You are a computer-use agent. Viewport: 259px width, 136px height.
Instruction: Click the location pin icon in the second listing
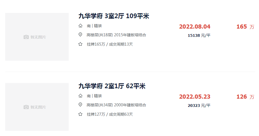point(80,105)
